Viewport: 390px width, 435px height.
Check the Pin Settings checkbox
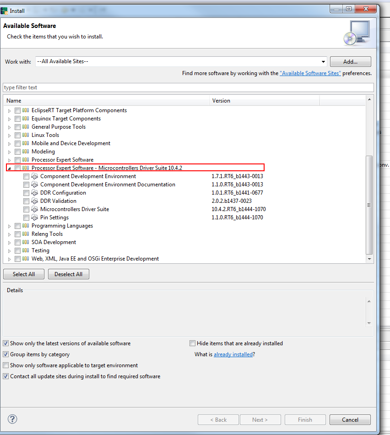click(27, 217)
